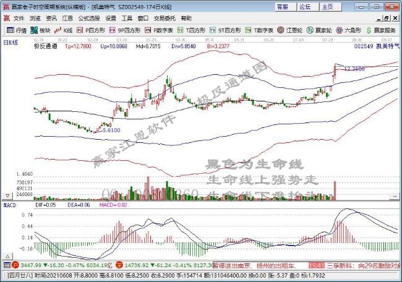Viewport: 402px width, 282px height.
Task: Open the 文件 menu
Action: pos(19,19)
